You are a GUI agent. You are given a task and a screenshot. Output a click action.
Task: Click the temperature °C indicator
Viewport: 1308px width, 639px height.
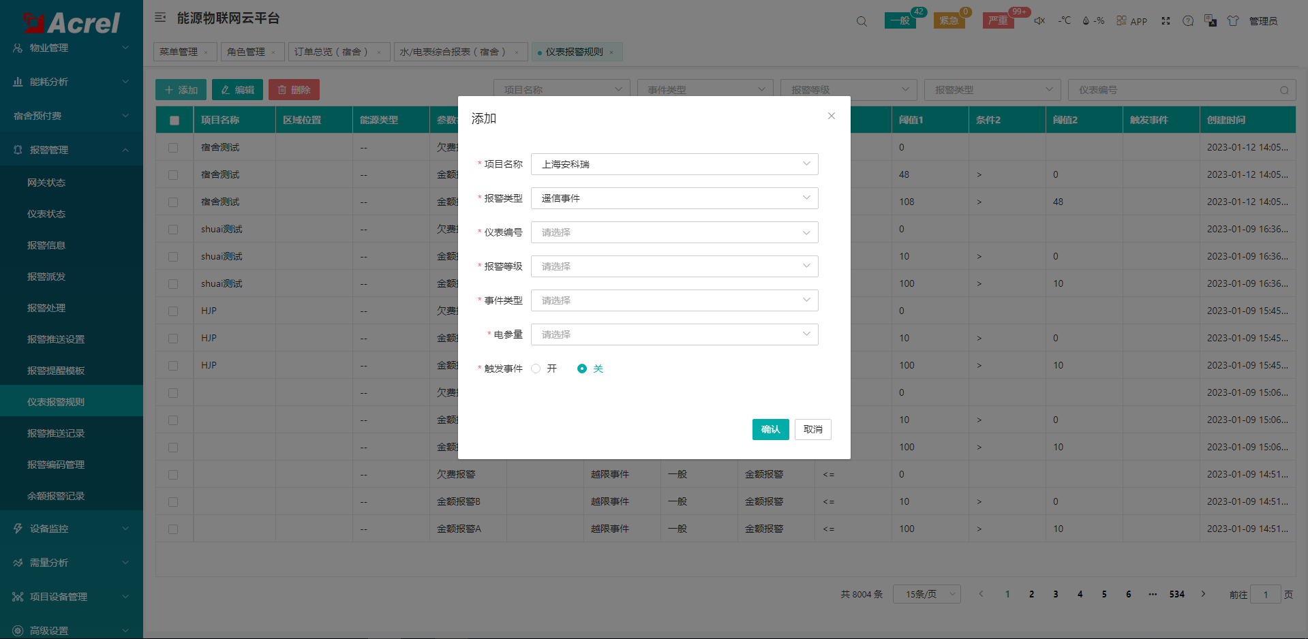coord(1065,20)
